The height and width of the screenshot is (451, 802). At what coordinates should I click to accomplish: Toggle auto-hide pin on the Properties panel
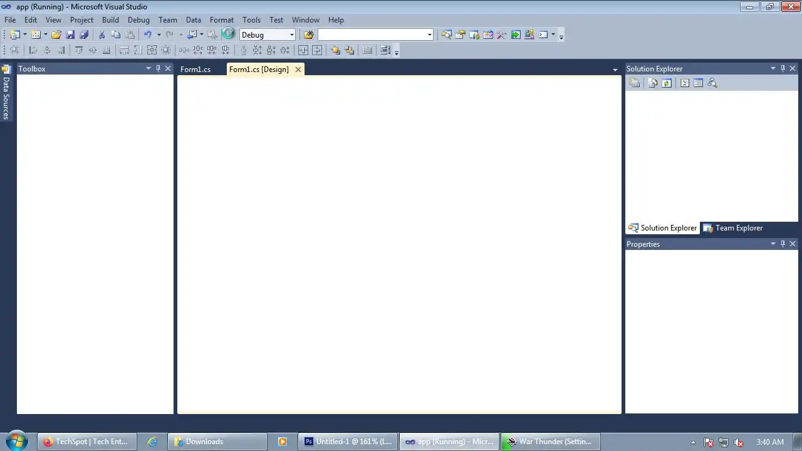783,244
